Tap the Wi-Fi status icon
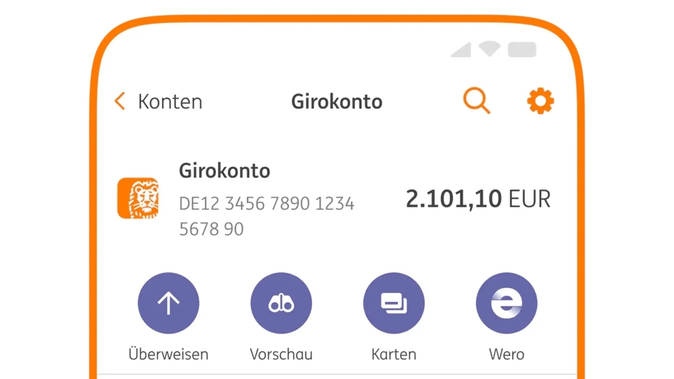Viewport: 674px width, 379px height. (488, 49)
